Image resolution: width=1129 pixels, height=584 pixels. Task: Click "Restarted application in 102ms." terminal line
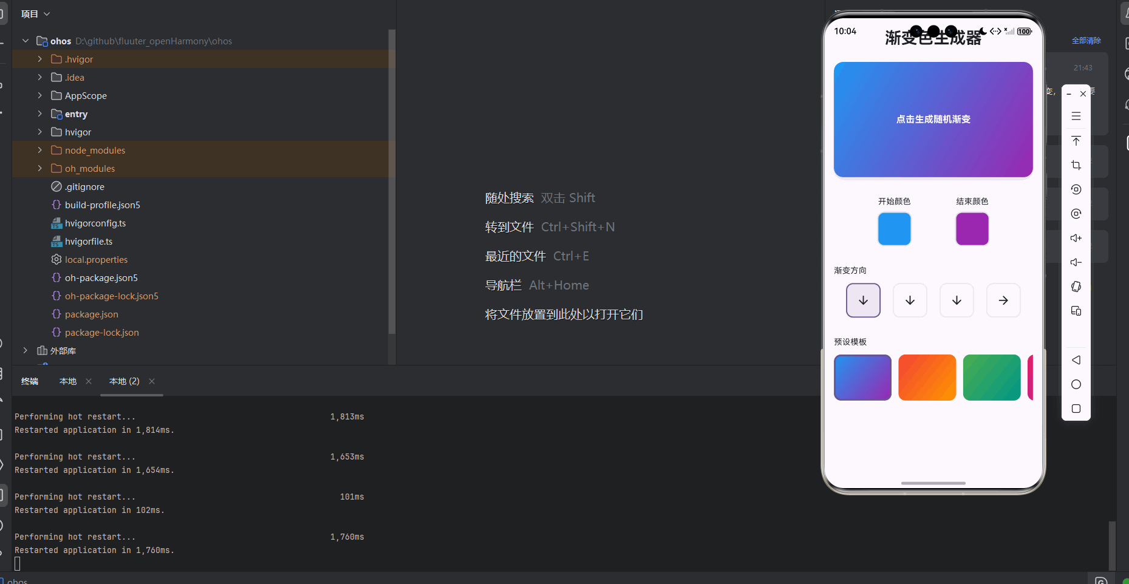(89, 511)
